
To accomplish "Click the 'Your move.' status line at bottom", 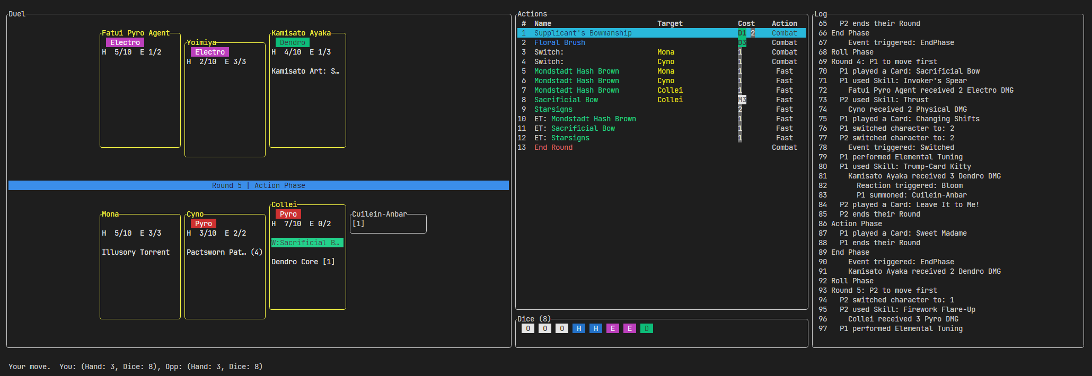I will pos(30,366).
